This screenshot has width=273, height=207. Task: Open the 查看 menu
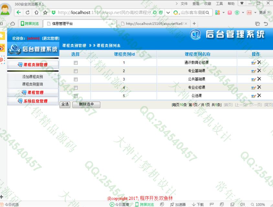196,4
